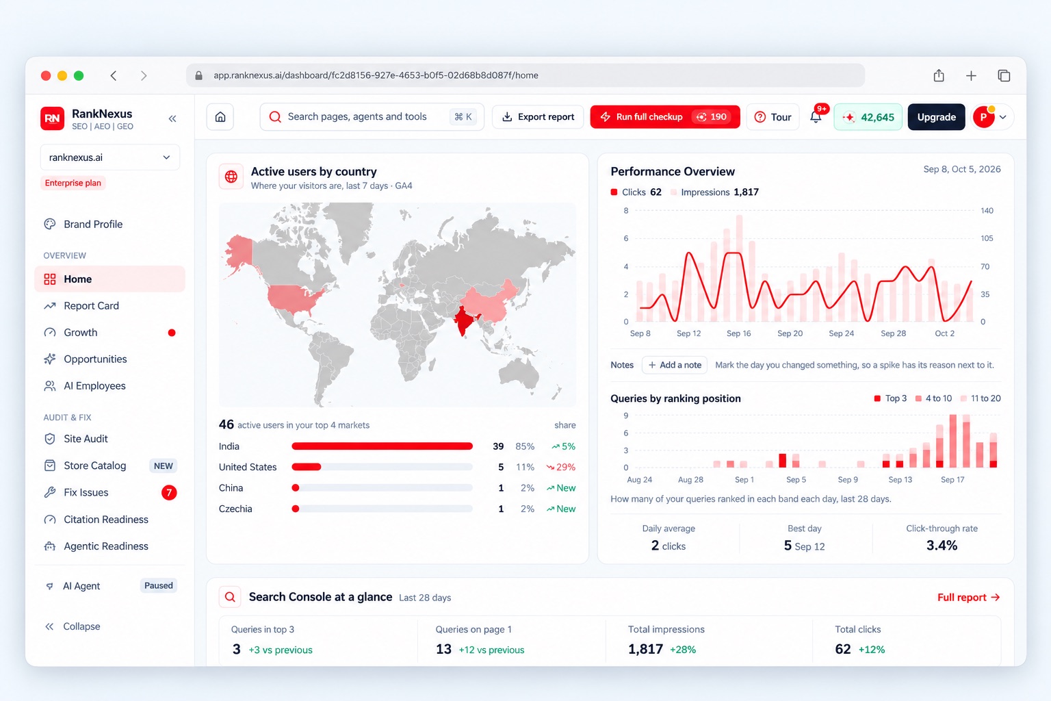Viewport: 1051px width, 701px height.
Task: Click the United States users progress bar
Action: 382,467
